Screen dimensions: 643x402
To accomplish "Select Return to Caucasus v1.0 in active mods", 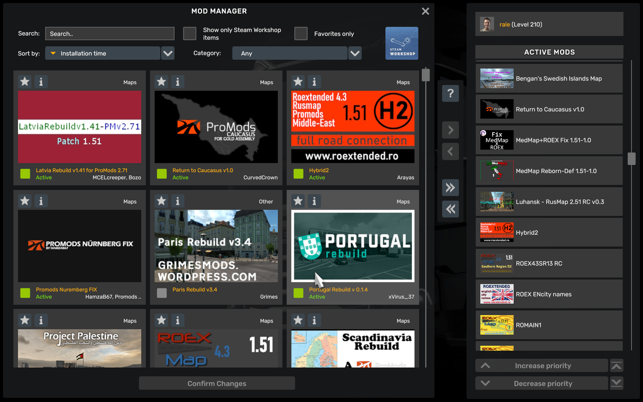I will point(549,109).
